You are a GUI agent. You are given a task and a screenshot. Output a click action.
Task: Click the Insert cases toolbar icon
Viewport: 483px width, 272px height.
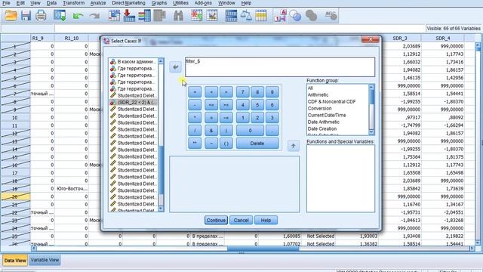(196, 15)
